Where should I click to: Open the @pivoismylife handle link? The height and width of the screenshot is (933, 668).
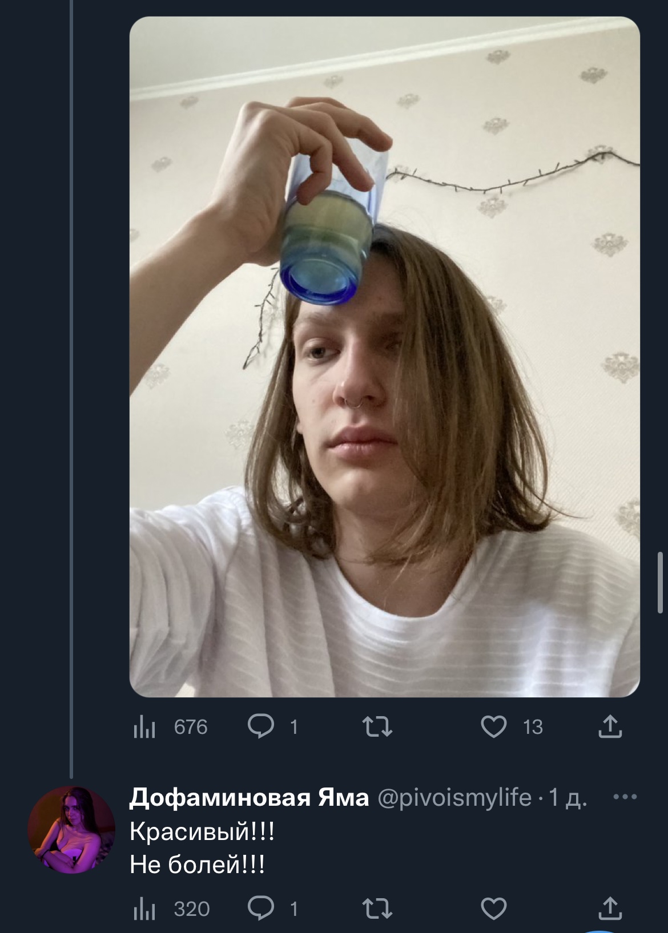coord(454,797)
